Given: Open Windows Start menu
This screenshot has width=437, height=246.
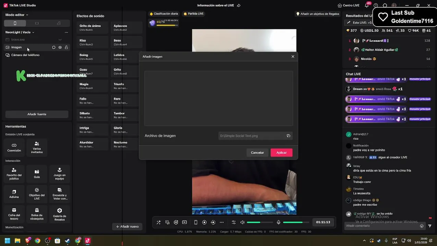Looking at the screenshot, I should (x=7, y=241).
